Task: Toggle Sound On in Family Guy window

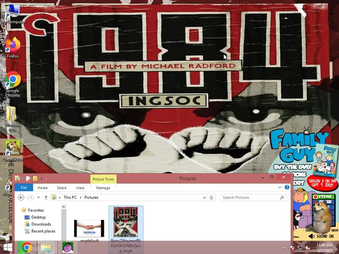Action: [321, 236]
